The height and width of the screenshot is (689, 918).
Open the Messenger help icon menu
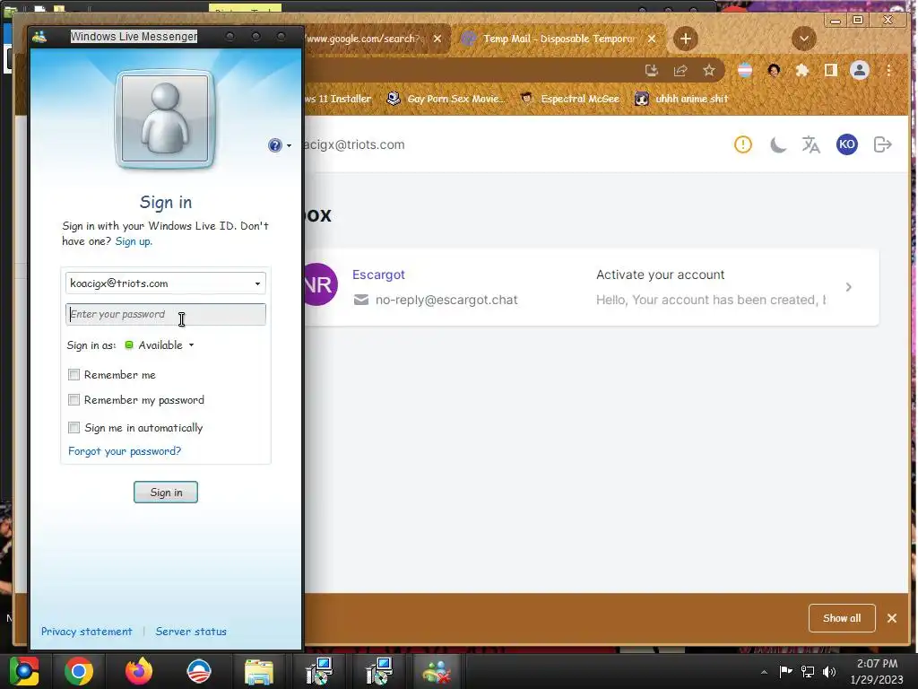coord(280,145)
